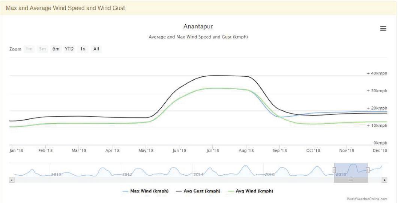Click the left navigator range handle

[x=334, y=170]
